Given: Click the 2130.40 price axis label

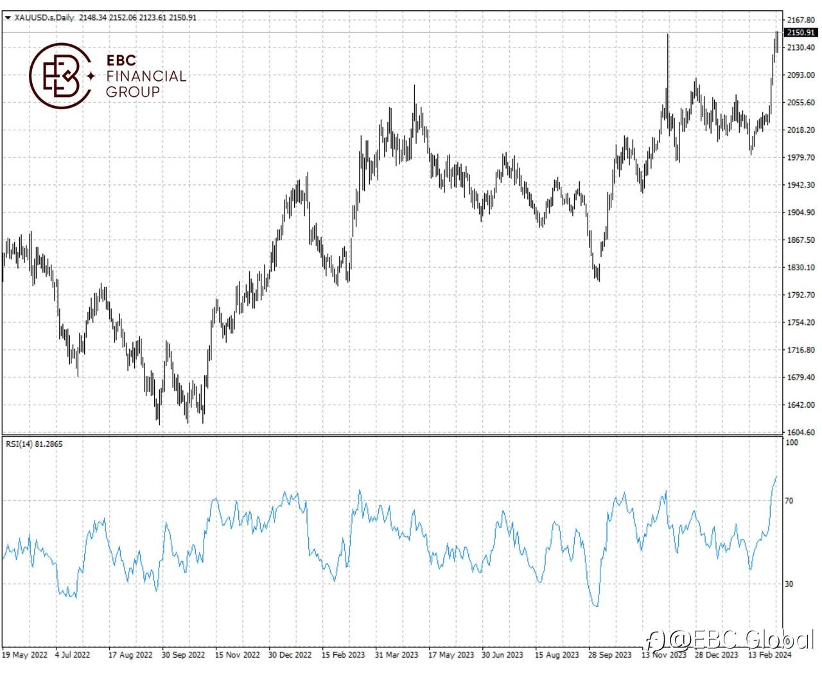Looking at the screenshot, I should point(801,48).
